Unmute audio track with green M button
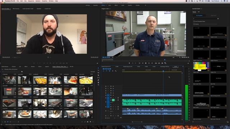The width and height of the screenshot is (230, 129). (113, 100)
